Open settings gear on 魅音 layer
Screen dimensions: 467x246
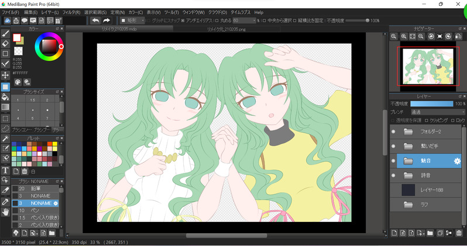[457, 161]
